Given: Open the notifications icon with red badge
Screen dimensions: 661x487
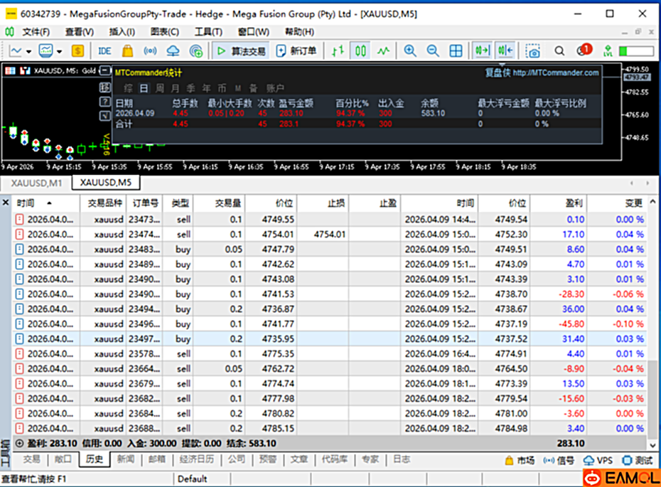Looking at the screenshot, I should (x=583, y=50).
